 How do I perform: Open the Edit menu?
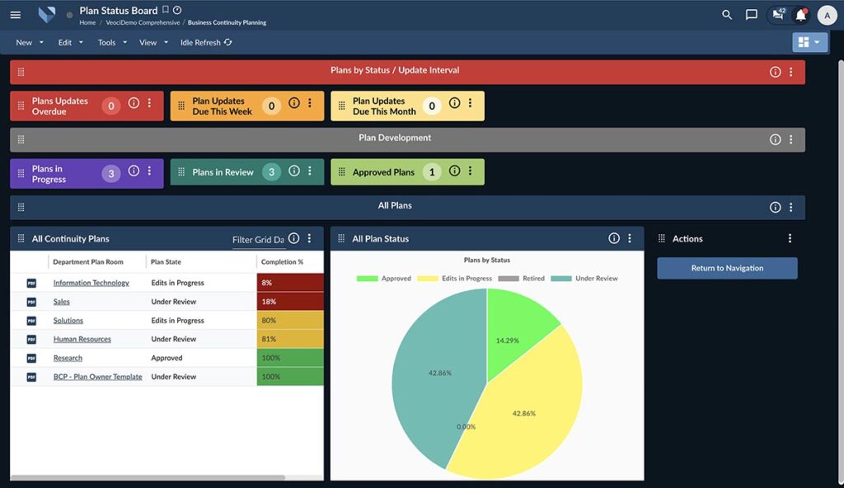(68, 42)
